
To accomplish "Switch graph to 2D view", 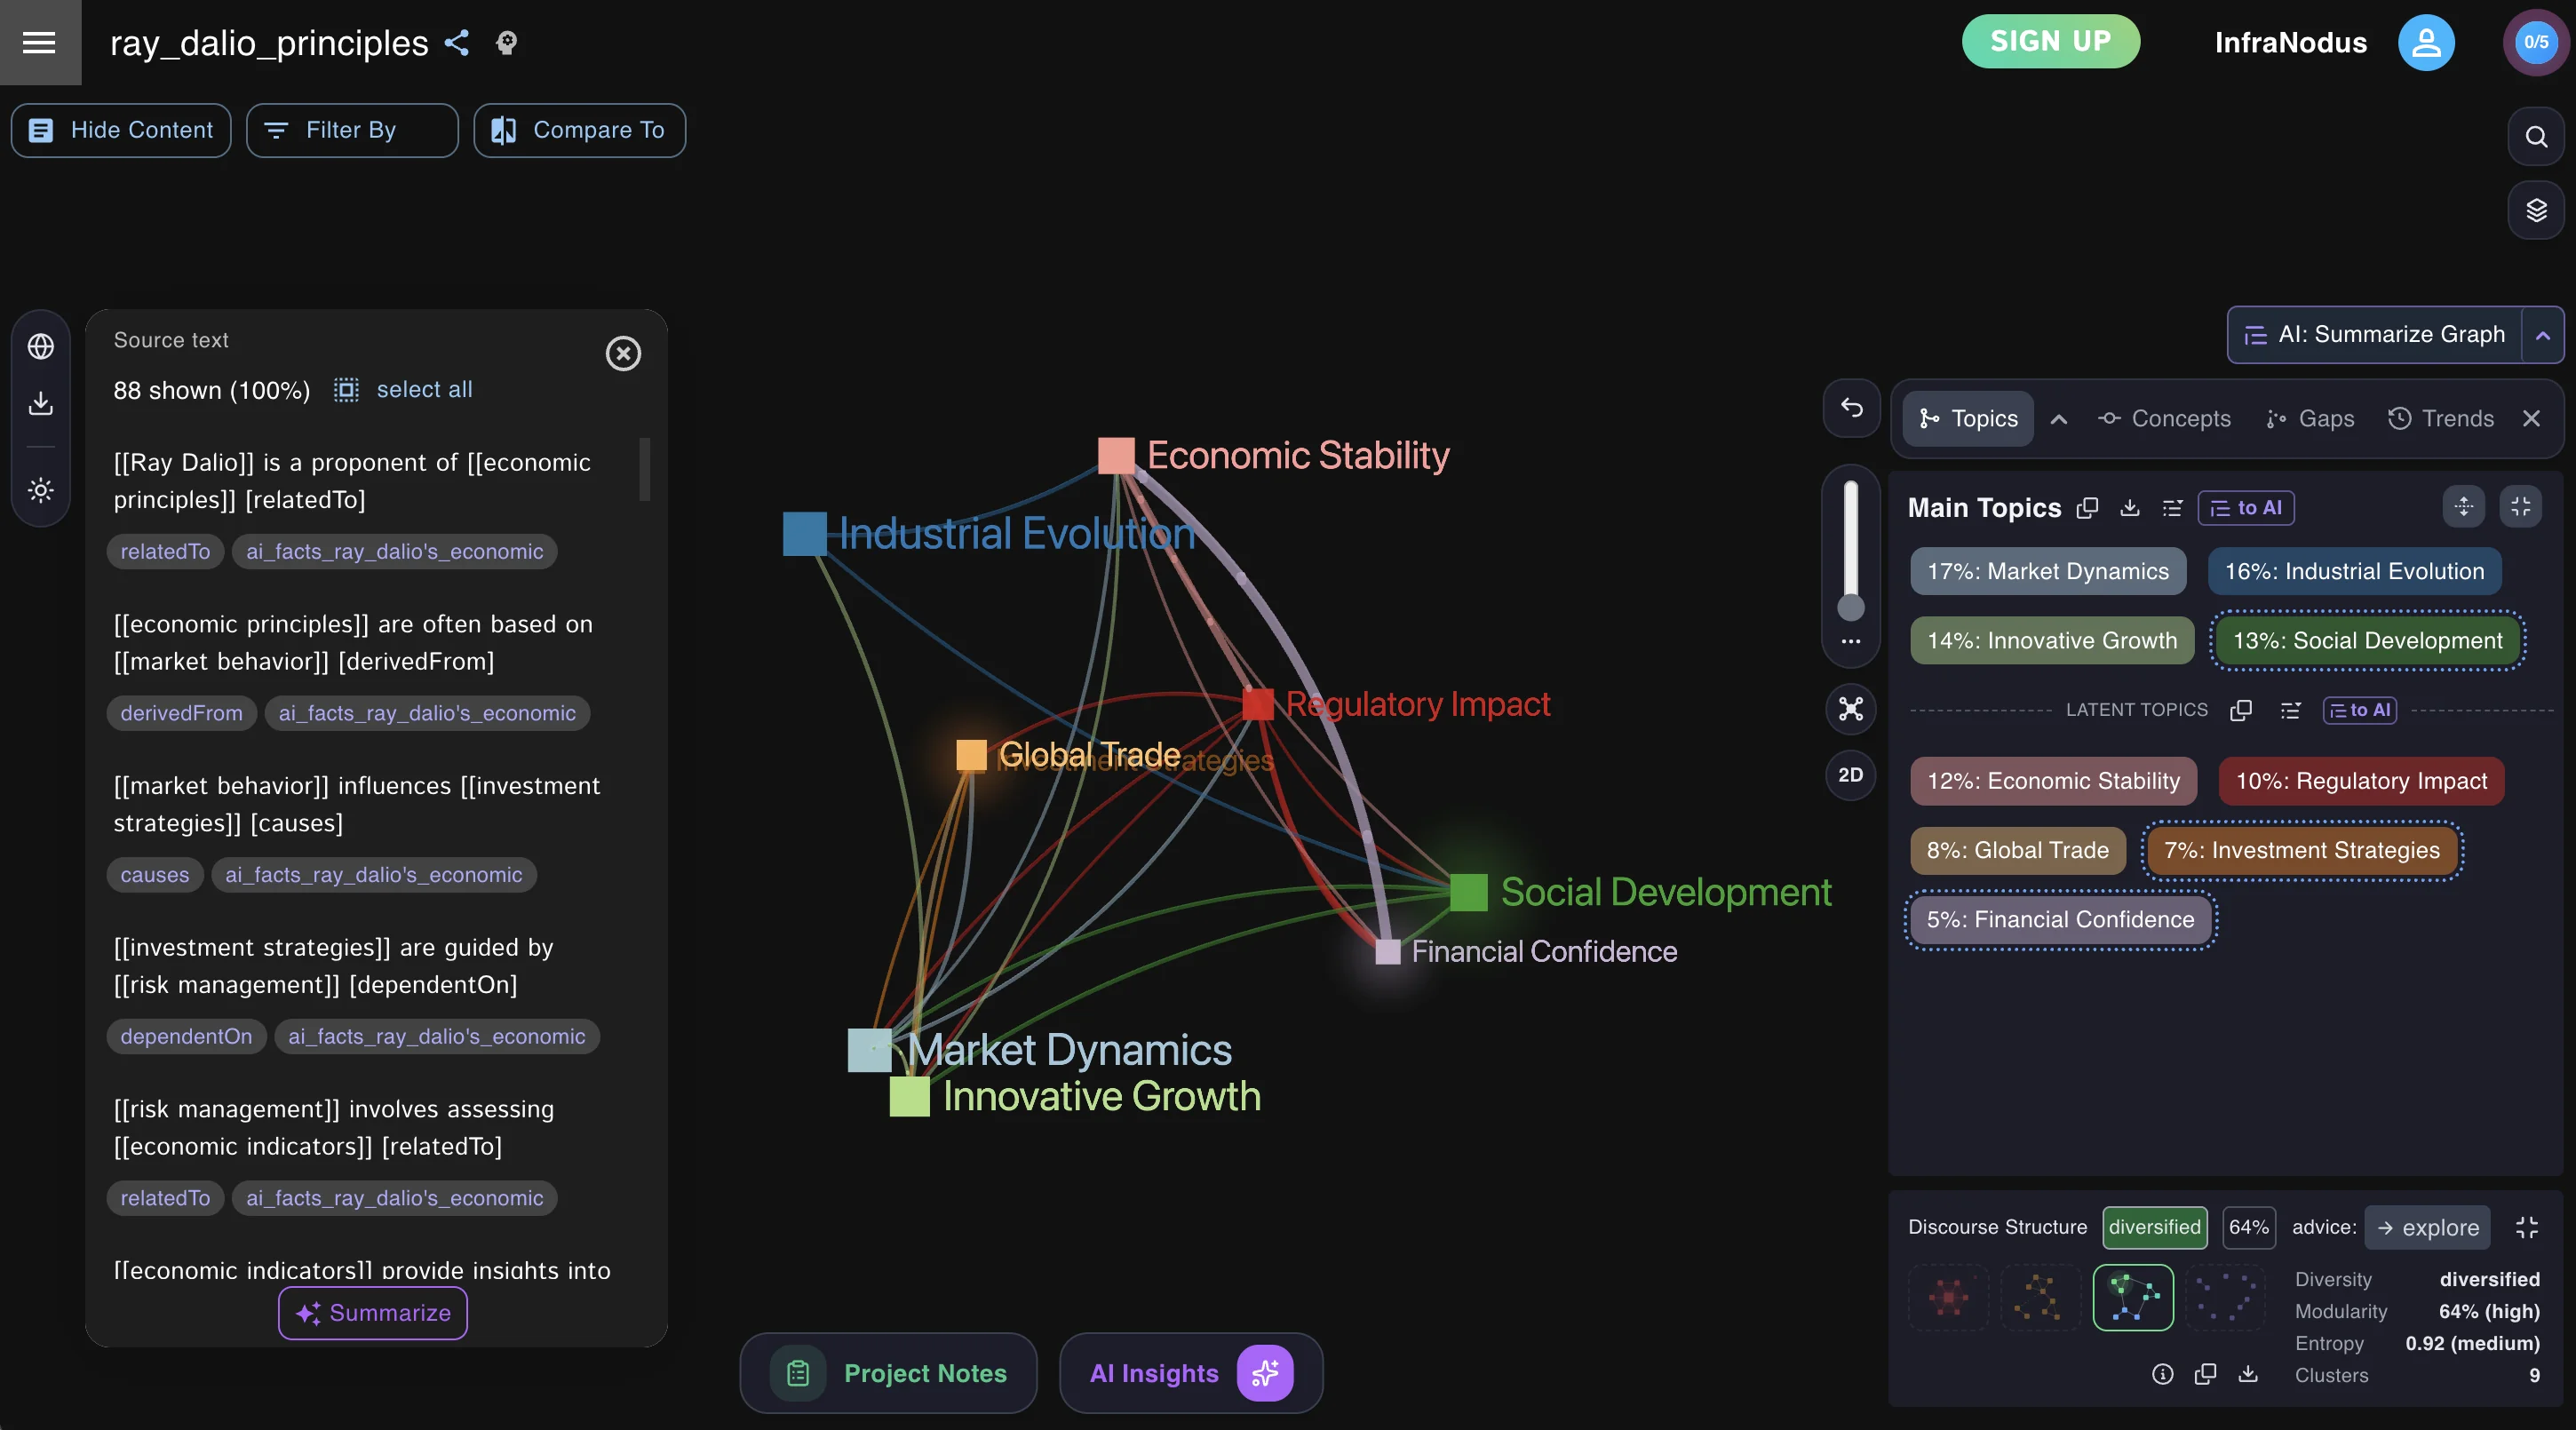I will click(1851, 775).
